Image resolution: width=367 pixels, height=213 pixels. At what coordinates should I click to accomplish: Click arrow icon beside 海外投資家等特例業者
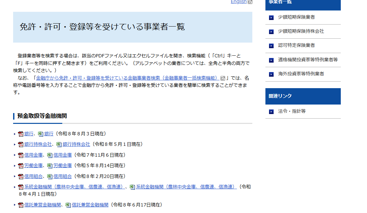[271, 74]
